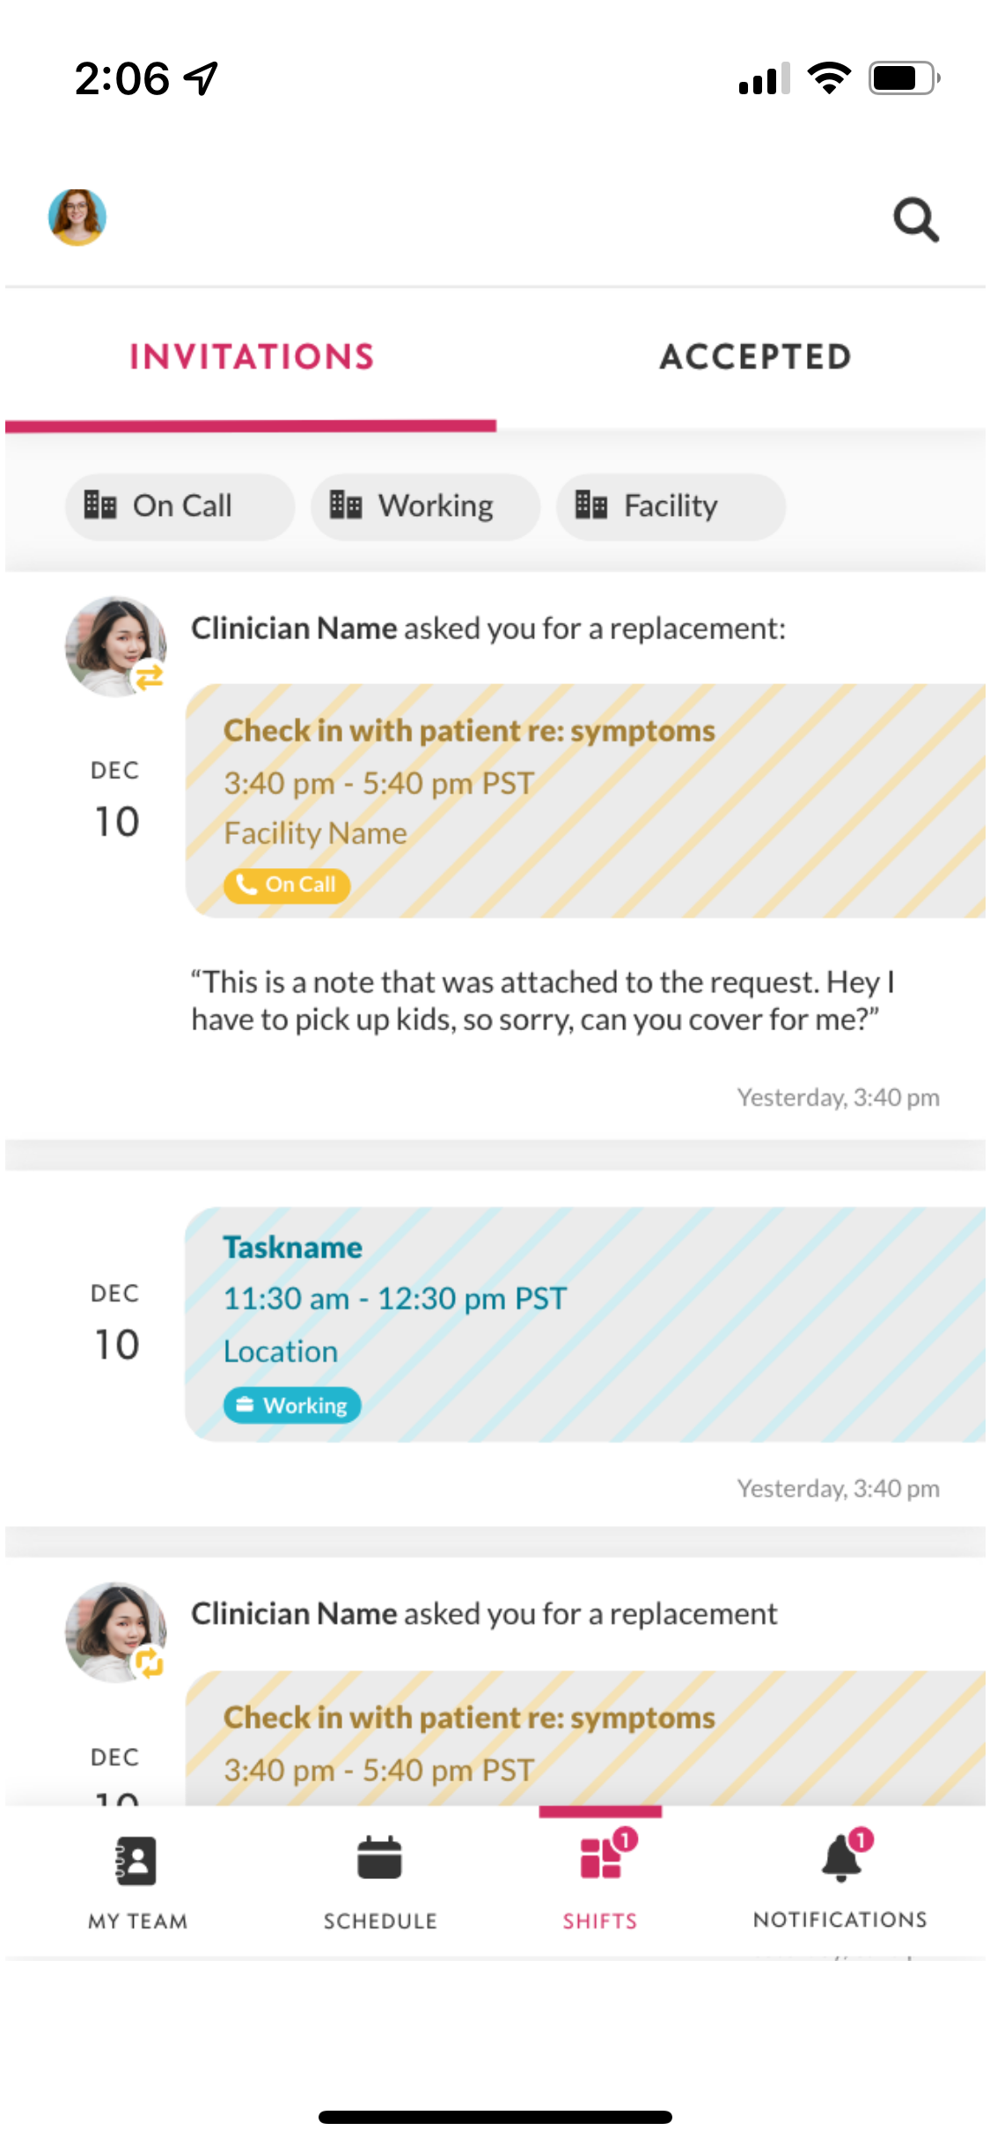
Task: Open the first Check in with patient invitation
Action: click(x=584, y=800)
